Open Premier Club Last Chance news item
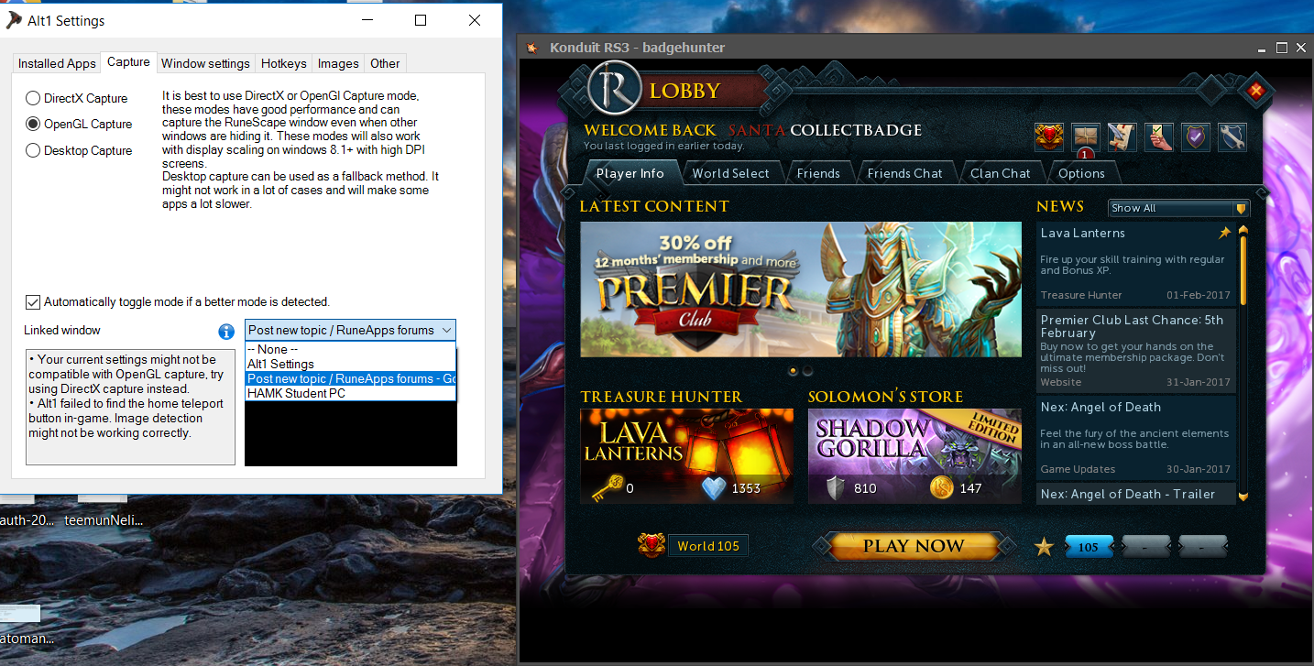The image size is (1314, 666). (x=1135, y=350)
